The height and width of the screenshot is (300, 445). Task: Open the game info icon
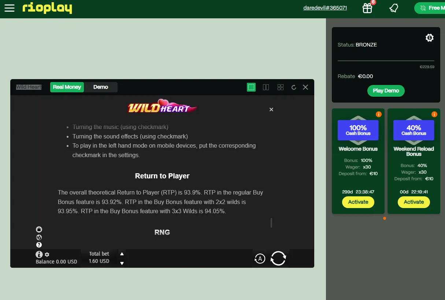39,254
